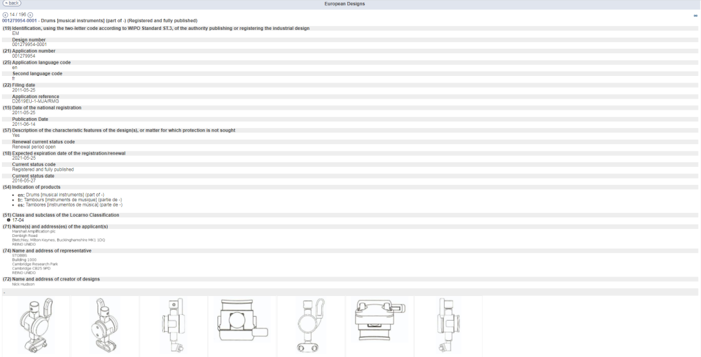Viewport: 701px width, 357px height.
Task: Select the 'Denbigh Road' address line
Action: (x=25, y=236)
